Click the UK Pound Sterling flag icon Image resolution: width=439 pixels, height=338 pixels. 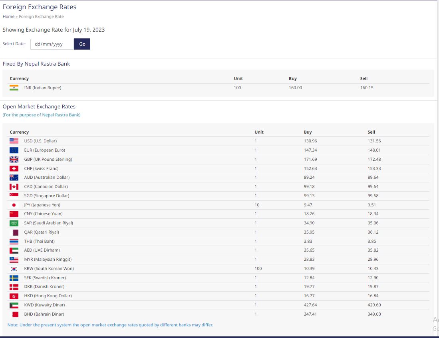coord(14,160)
